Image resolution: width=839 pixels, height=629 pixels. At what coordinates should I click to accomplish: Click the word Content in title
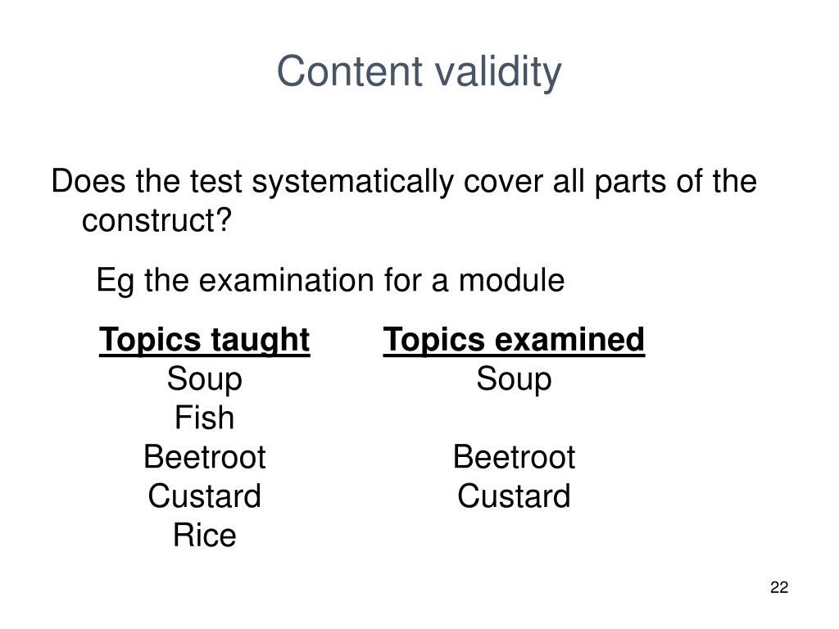(349, 71)
